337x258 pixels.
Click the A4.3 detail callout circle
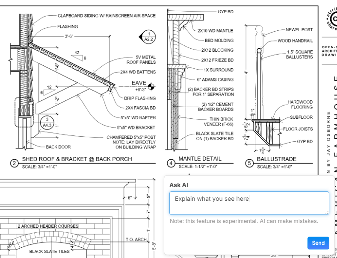[x=47, y=123]
